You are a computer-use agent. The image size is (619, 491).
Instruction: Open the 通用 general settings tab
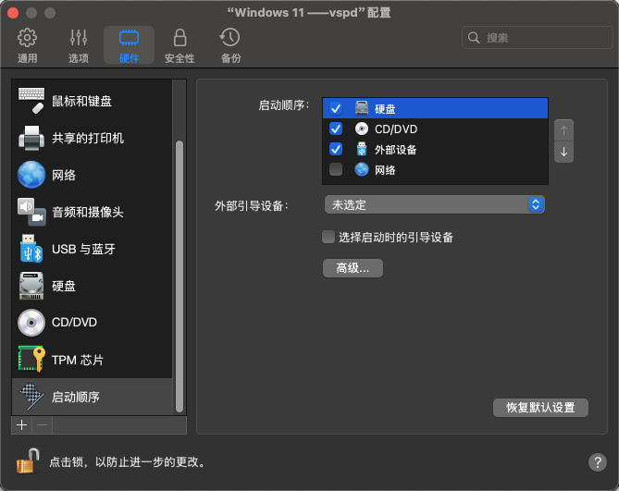click(x=27, y=45)
